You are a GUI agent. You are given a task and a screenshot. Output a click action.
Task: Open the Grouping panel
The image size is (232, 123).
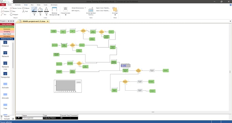7,31
